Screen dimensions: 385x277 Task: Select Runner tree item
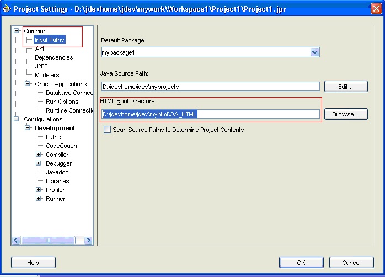pos(56,199)
